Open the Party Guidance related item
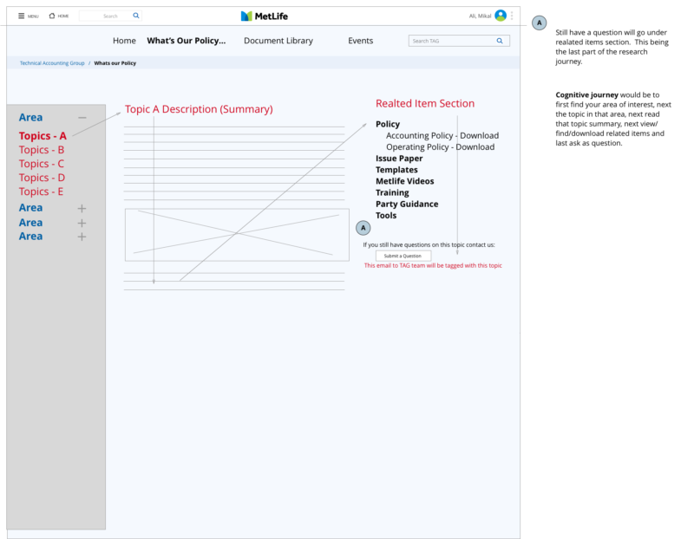Image resolution: width=694 pixels, height=539 pixels. tap(407, 204)
